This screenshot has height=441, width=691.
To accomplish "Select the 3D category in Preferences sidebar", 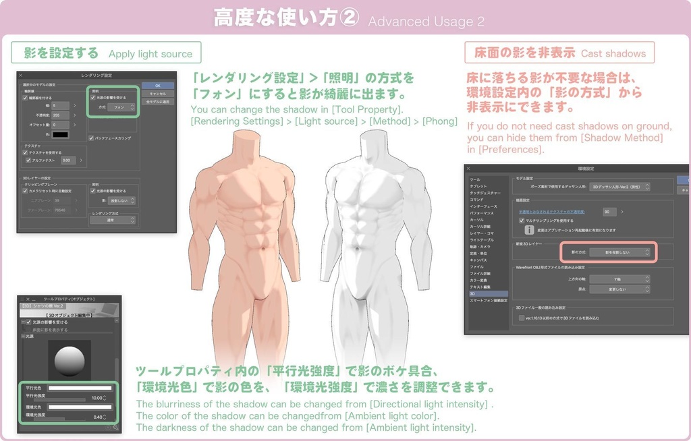I will pyautogui.click(x=471, y=293).
